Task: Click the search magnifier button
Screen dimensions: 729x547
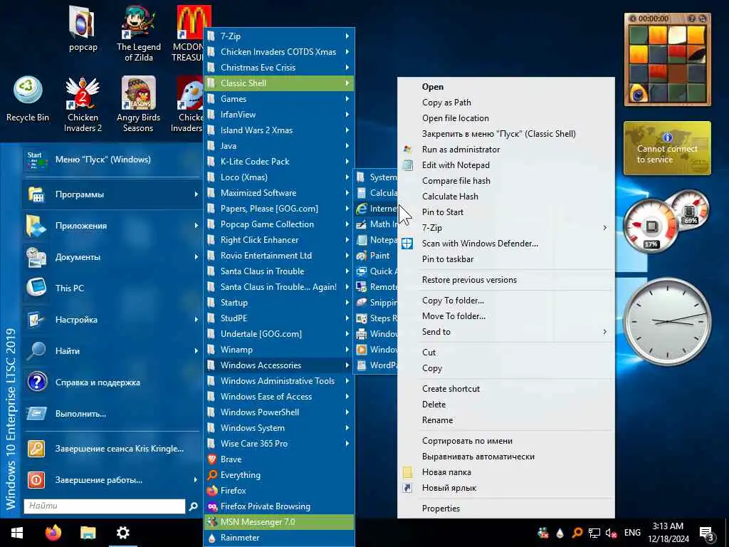Action: tap(194, 506)
